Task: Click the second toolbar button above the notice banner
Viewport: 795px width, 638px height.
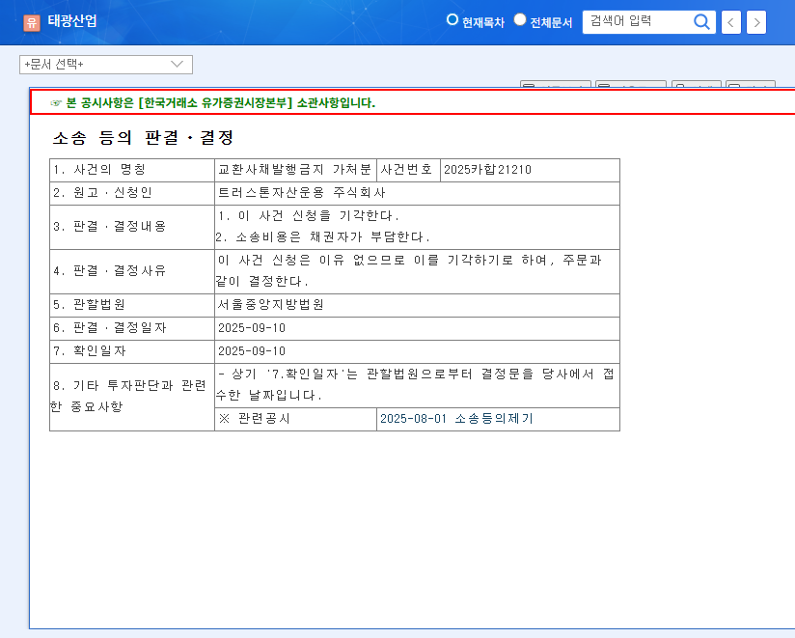Action: pos(632,85)
